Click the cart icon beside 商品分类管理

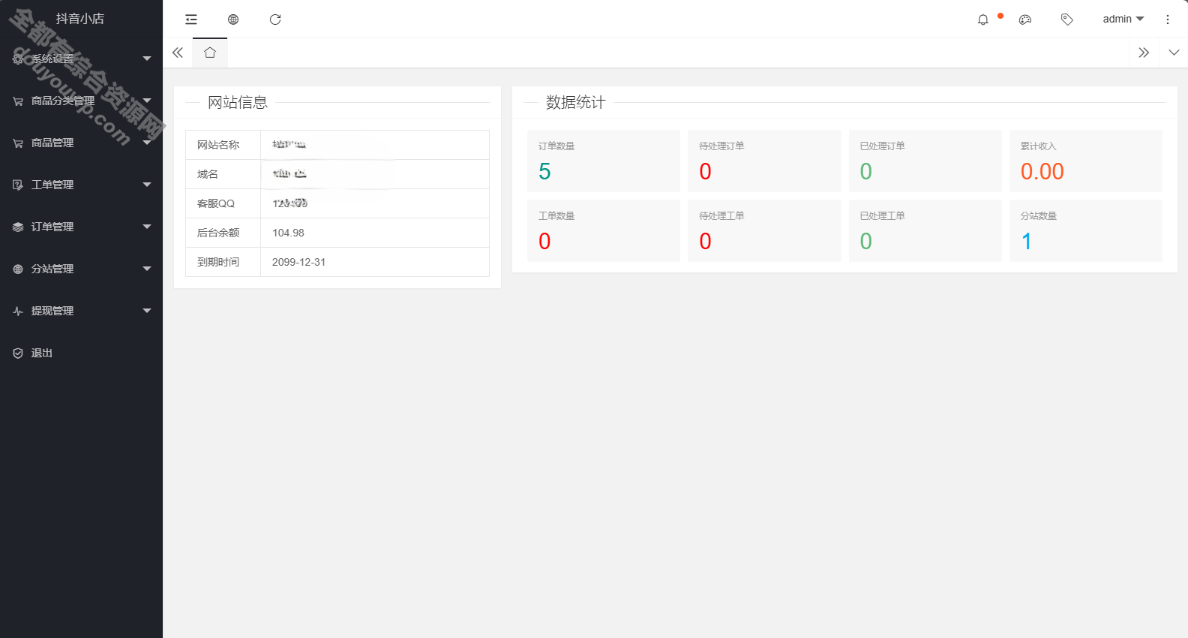click(x=18, y=101)
